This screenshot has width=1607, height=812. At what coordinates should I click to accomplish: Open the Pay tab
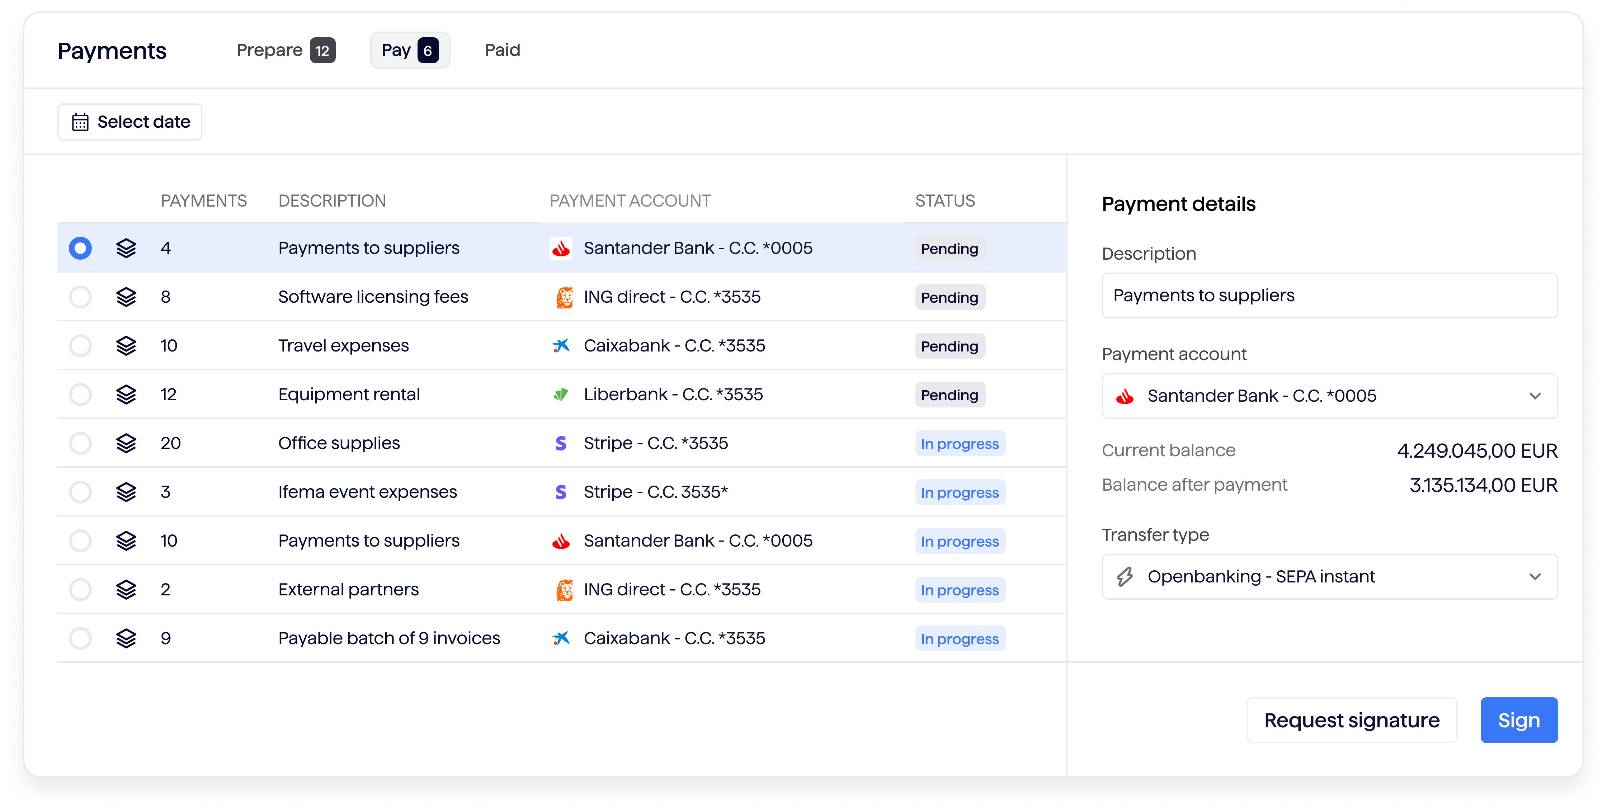tap(410, 50)
